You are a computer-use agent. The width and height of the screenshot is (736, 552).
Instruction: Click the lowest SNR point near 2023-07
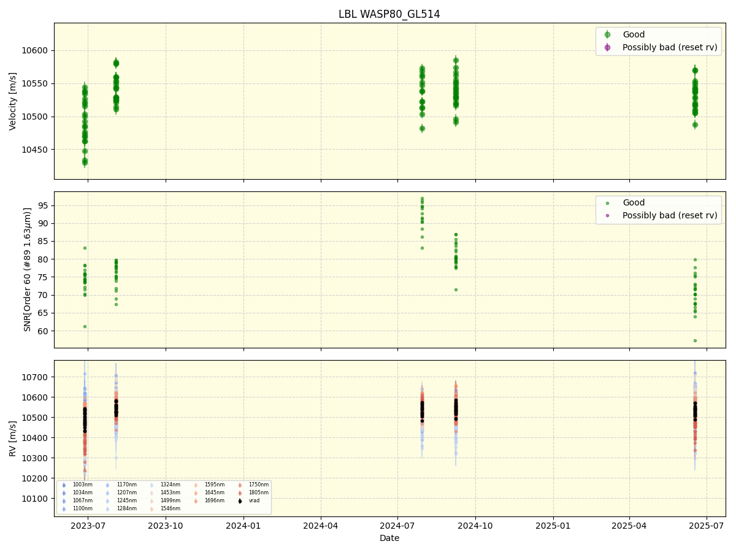85,326
